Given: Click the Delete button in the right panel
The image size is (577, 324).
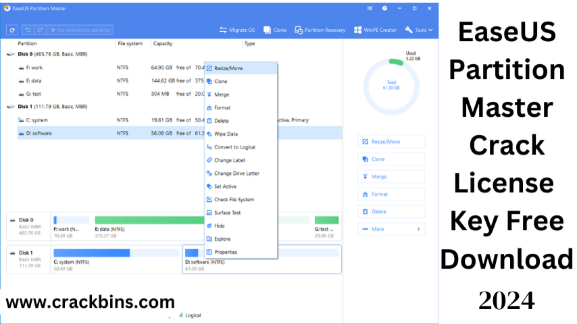Looking at the screenshot, I should pos(391,211).
